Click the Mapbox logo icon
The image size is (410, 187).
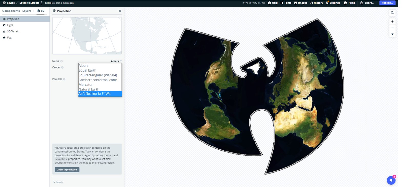tap(4, 3)
